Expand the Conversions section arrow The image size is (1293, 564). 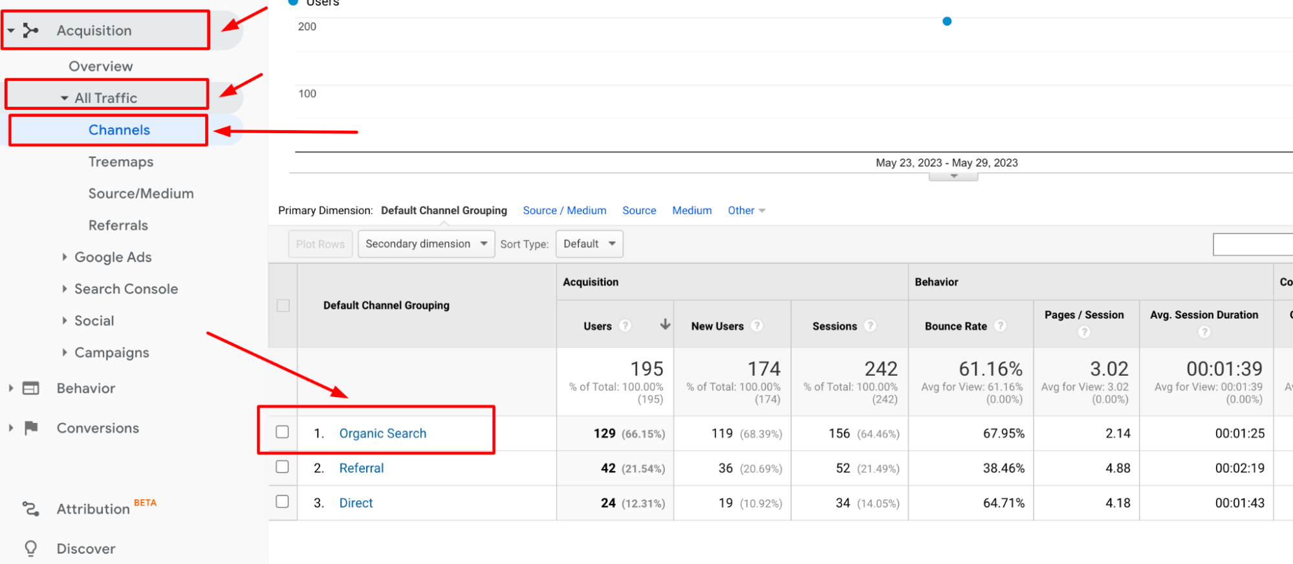(11, 428)
